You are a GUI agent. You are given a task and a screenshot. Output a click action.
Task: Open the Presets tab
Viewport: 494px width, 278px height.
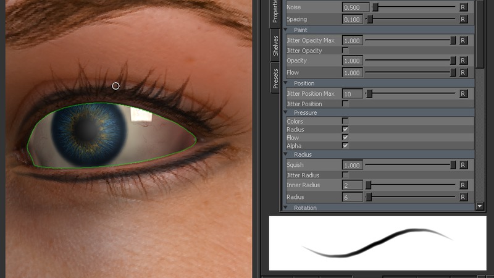click(x=275, y=79)
